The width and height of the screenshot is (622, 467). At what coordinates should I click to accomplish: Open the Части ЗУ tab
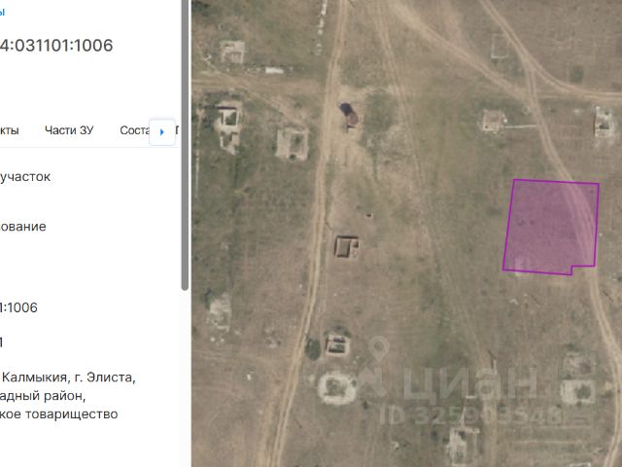pos(69,130)
